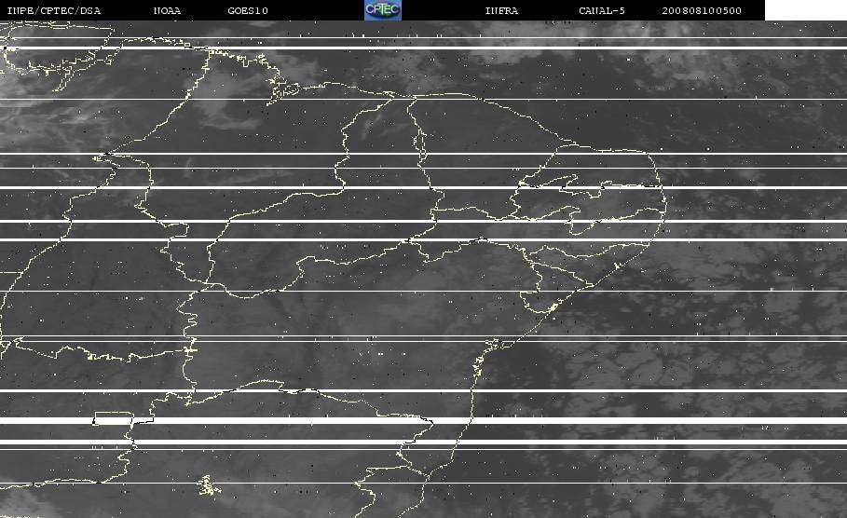Select the small rectangular boundary outline in the lower left
The width and height of the screenshot is (847, 518).
[113, 418]
